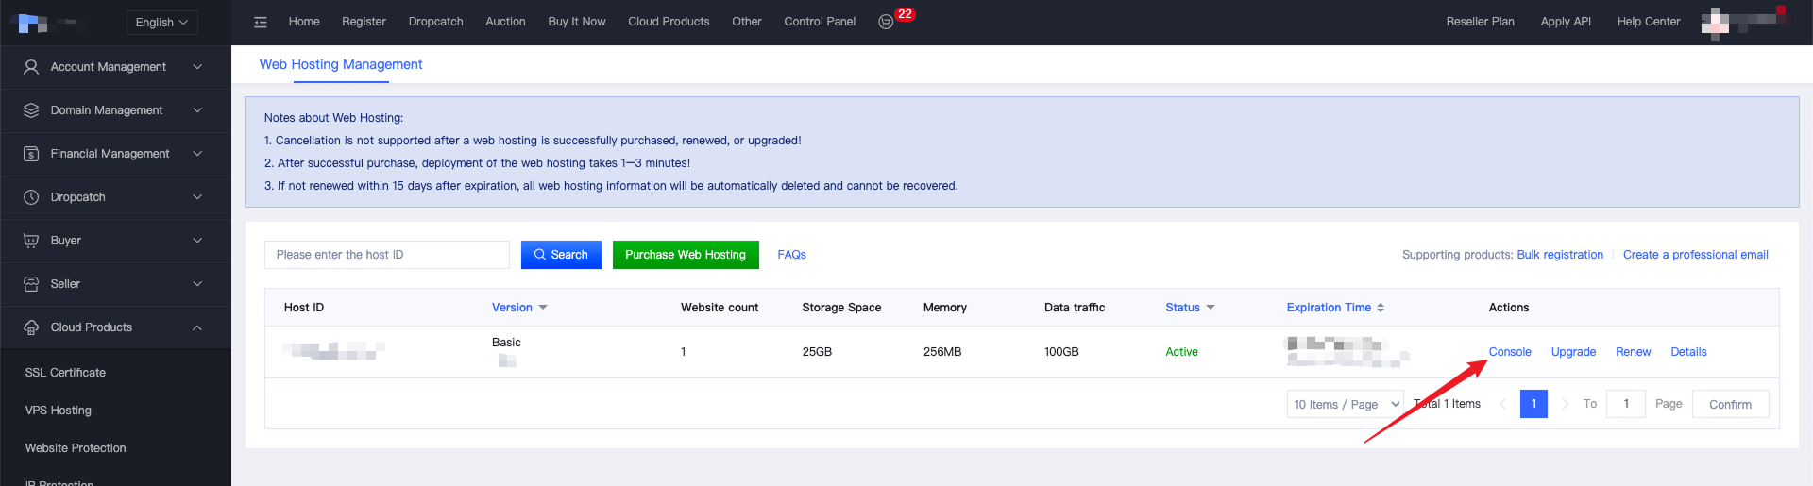Open the top Cloud Products menu item

[x=669, y=22]
